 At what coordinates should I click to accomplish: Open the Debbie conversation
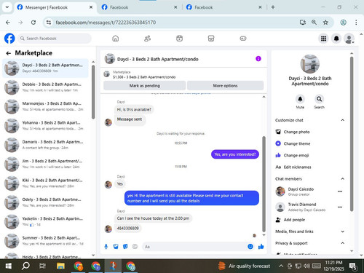pyautogui.click(x=45, y=87)
